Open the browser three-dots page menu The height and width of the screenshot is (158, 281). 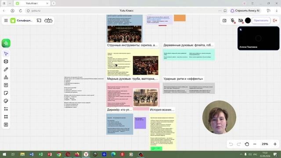(220, 11)
